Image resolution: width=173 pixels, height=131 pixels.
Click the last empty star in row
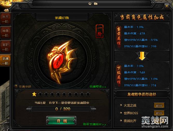click(88, 94)
